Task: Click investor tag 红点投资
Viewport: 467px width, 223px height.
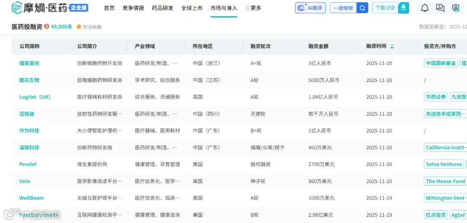Action: click(436, 215)
